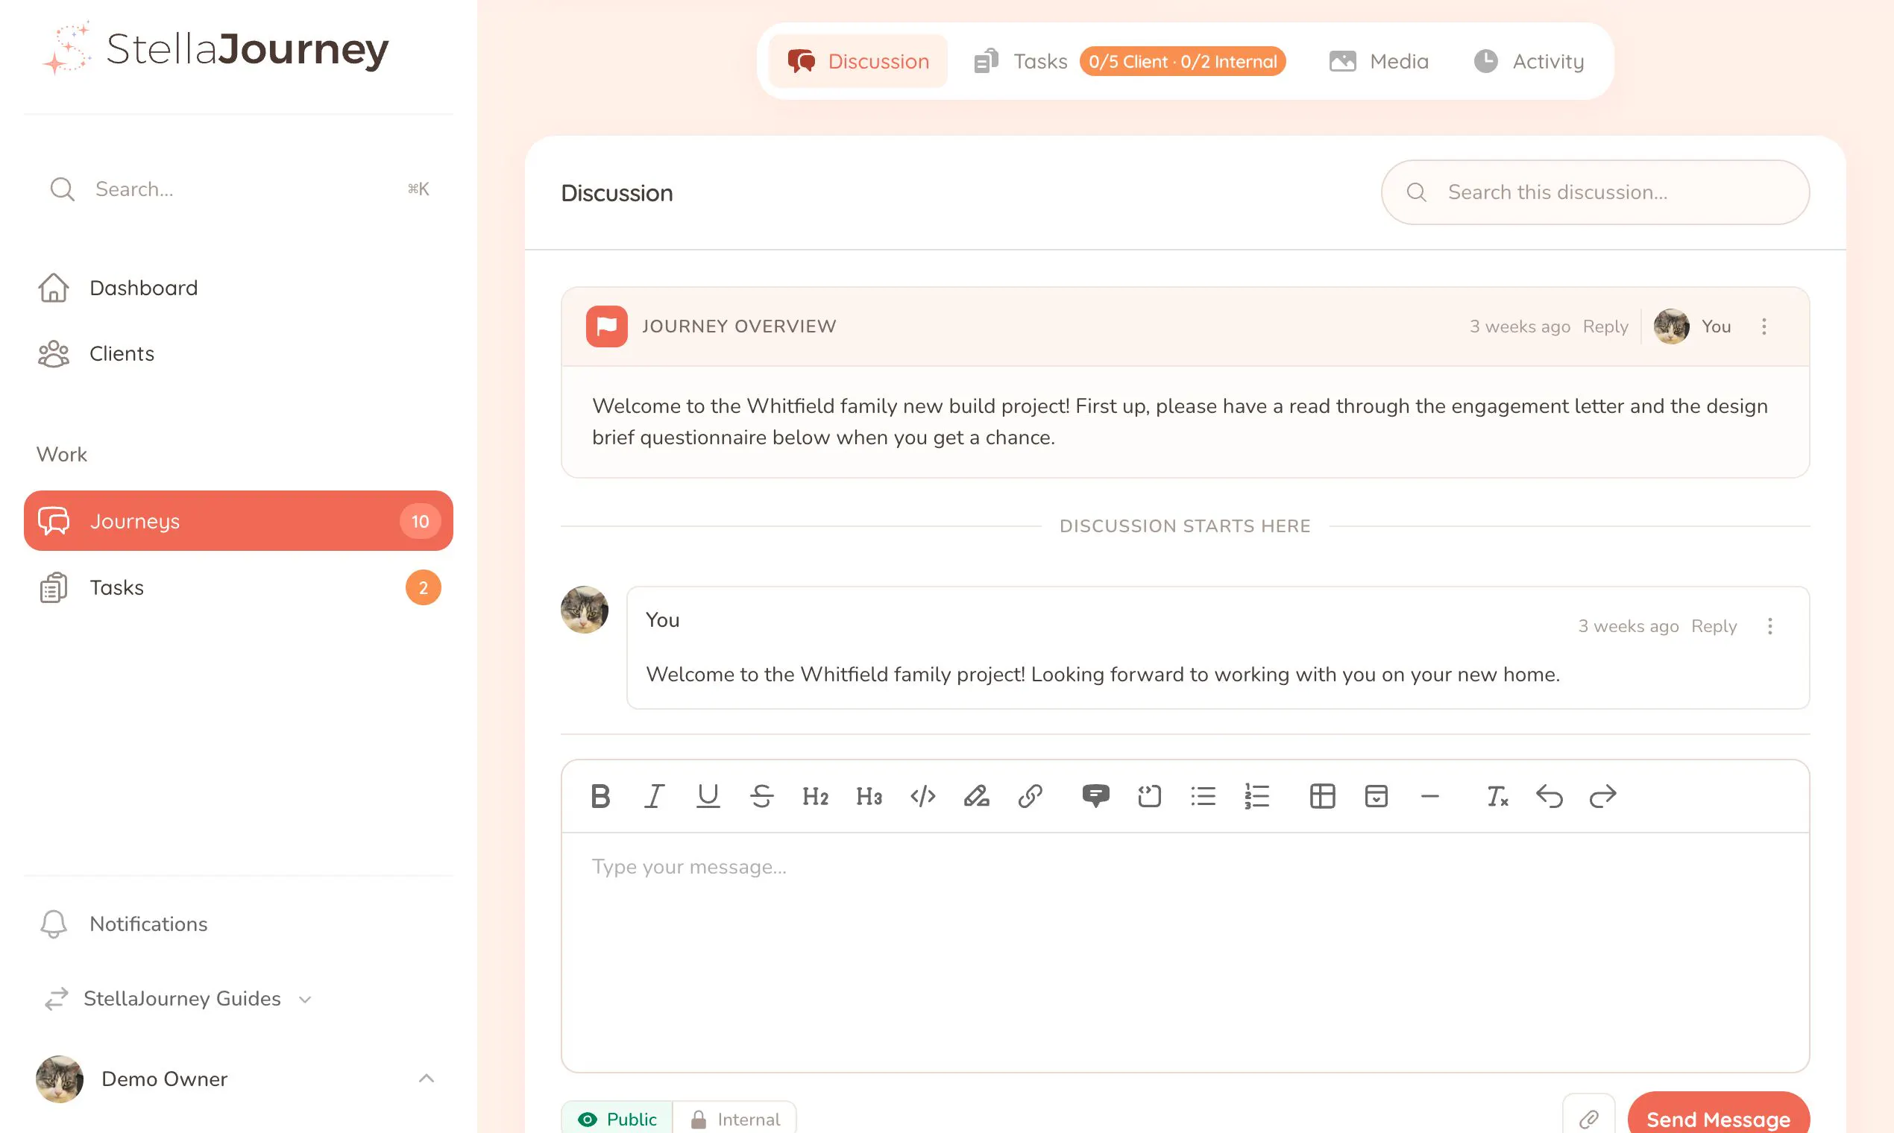Set message visibility to Internal
1894x1133 pixels.
[x=734, y=1119]
